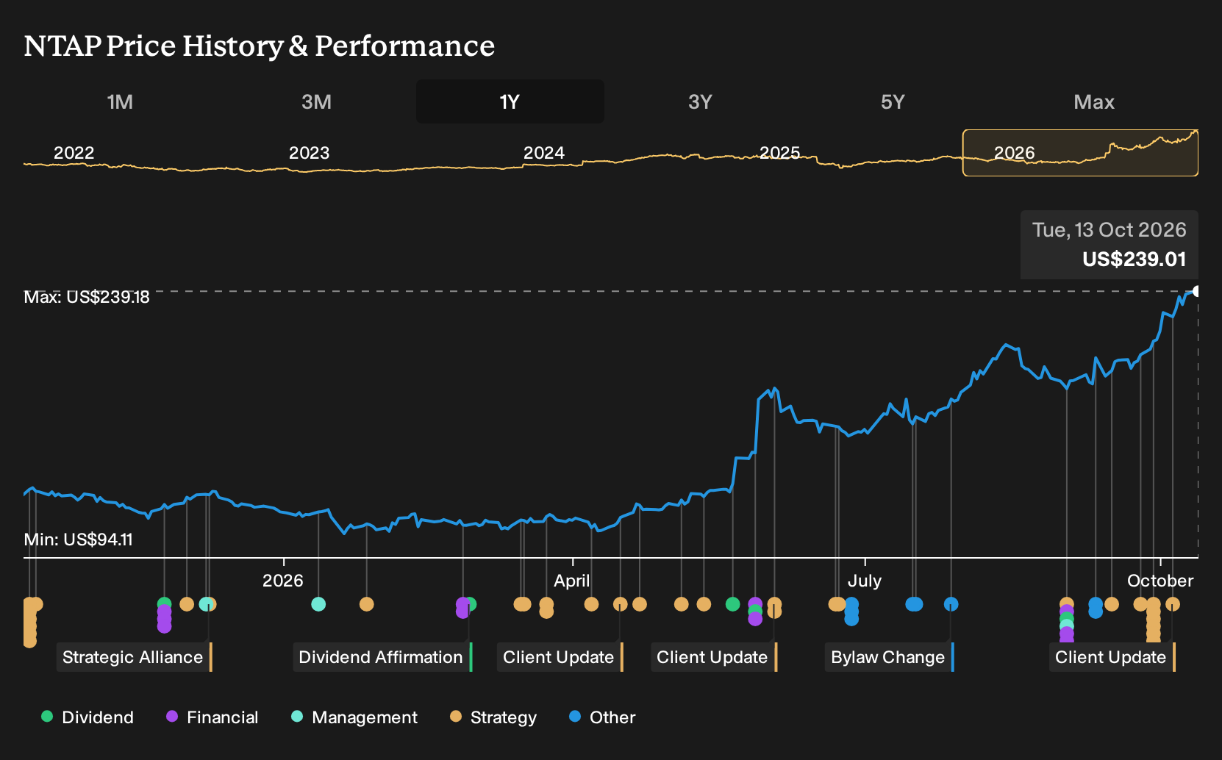Click the April axis label
Viewport: 1222px width, 760px height.
[x=572, y=581]
